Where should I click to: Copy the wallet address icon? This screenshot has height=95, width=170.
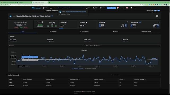click(52, 16)
